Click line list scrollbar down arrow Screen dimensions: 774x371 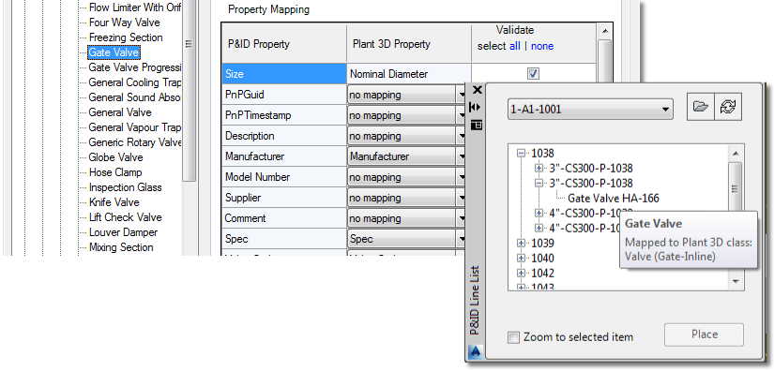736,282
